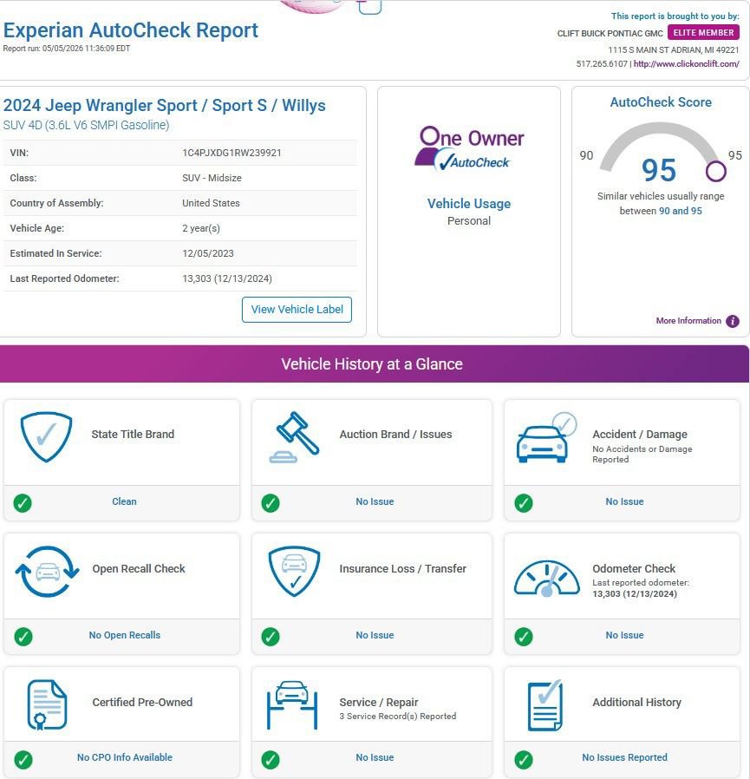Click the Certified Pre-Owned certificate icon
The width and height of the screenshot is (750, 779).
click(x=47, y=704)
